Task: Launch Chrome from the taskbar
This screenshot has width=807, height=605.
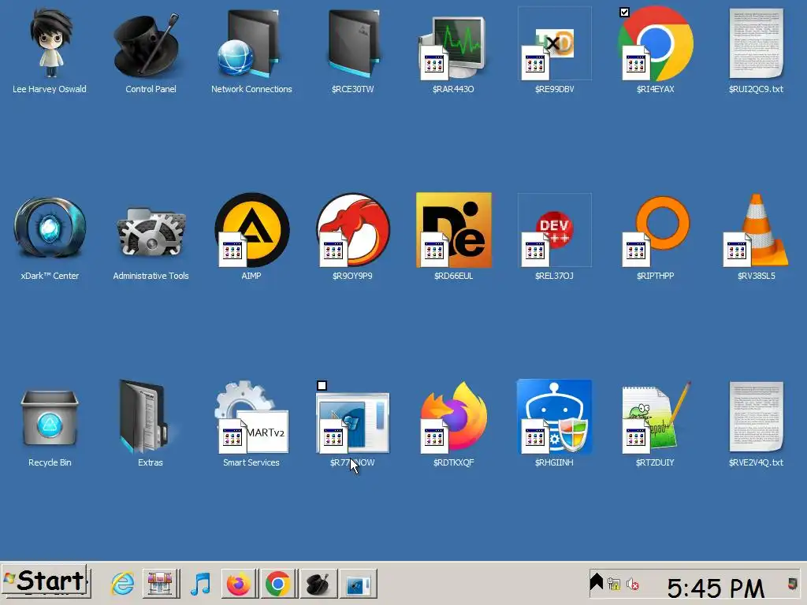Action: click(x=278, y=584)
